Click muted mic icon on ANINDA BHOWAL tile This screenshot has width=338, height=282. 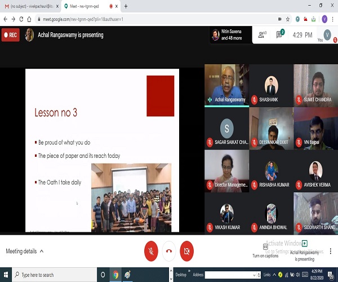point(254,227)
